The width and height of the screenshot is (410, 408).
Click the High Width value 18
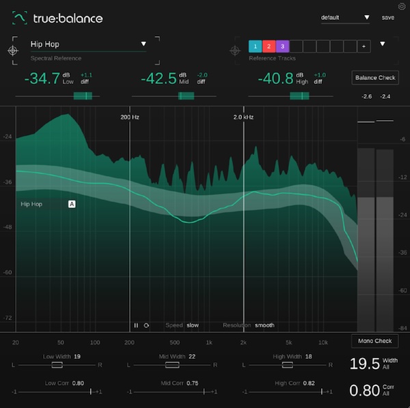309,357
